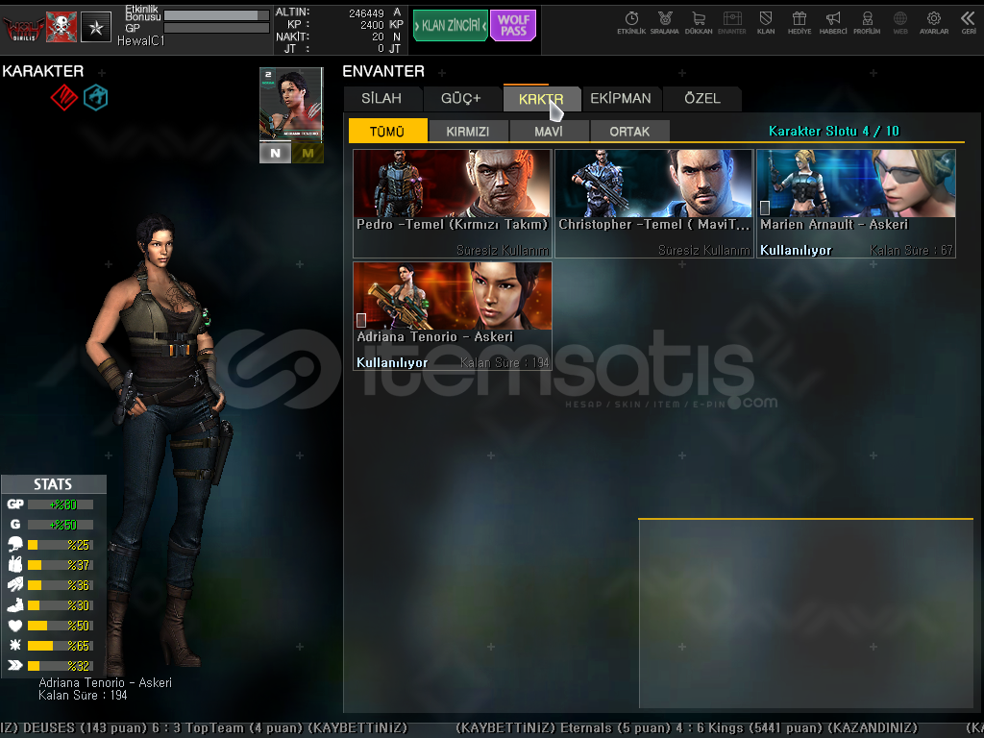This screenshot has height=738, width=984.
Task: Open the DÜKKAN shop cart icon
Action: click(699, 23)
